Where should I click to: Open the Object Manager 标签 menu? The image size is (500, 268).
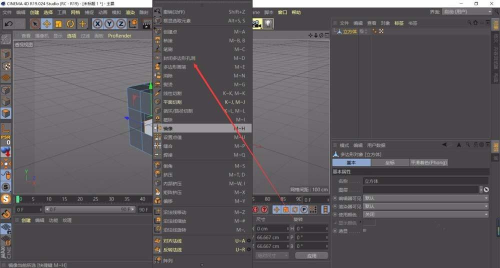[399, 23]
